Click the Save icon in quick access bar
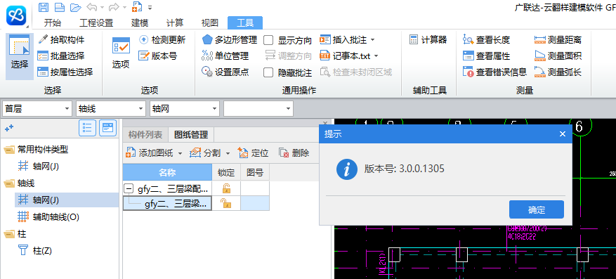The image size is (616, 279). pyautogui.click(x=44, y=7)
